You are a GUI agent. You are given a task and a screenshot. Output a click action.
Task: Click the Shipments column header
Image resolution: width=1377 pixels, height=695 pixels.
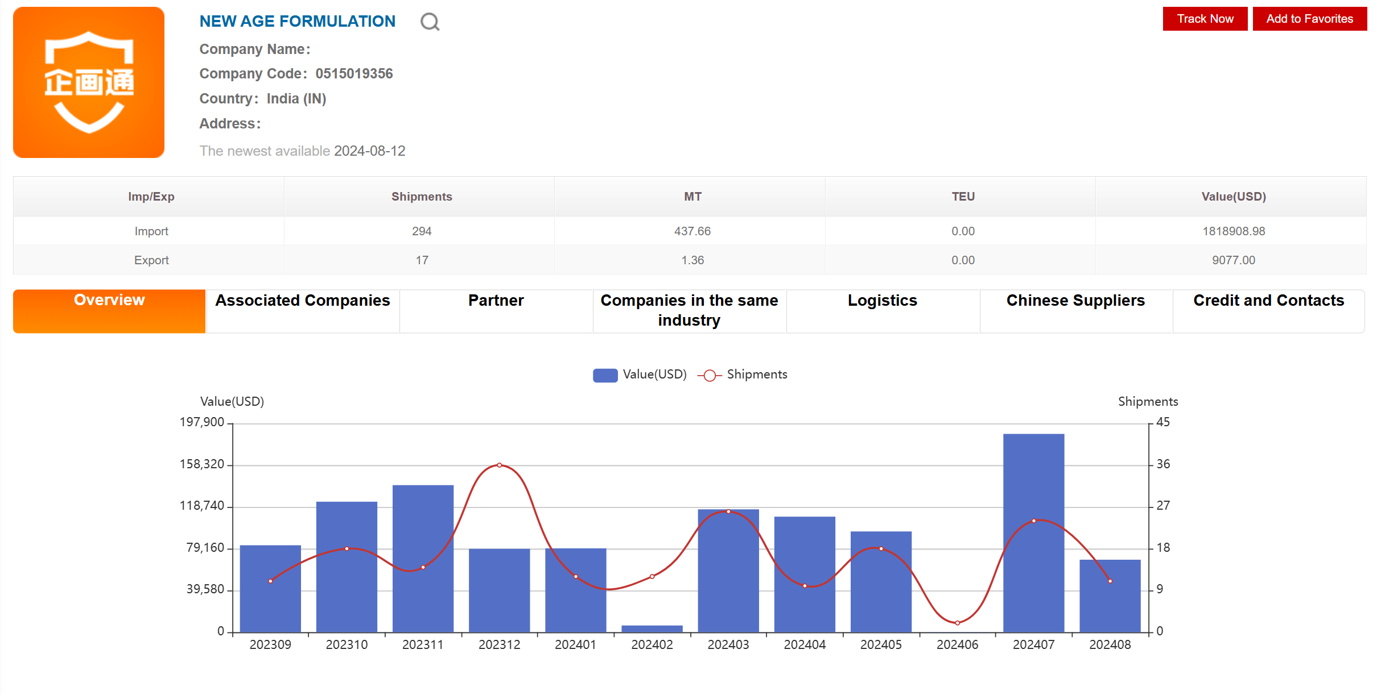pyautogui.click(x=422, y=197)
